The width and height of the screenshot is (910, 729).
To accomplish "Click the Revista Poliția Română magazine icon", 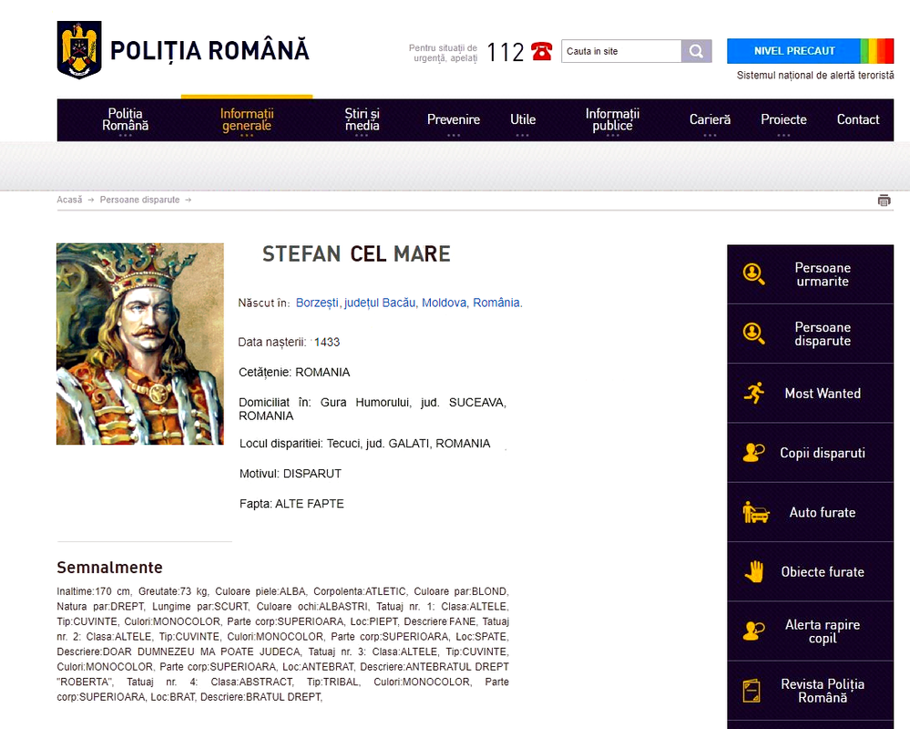I will tap(752, 691).
